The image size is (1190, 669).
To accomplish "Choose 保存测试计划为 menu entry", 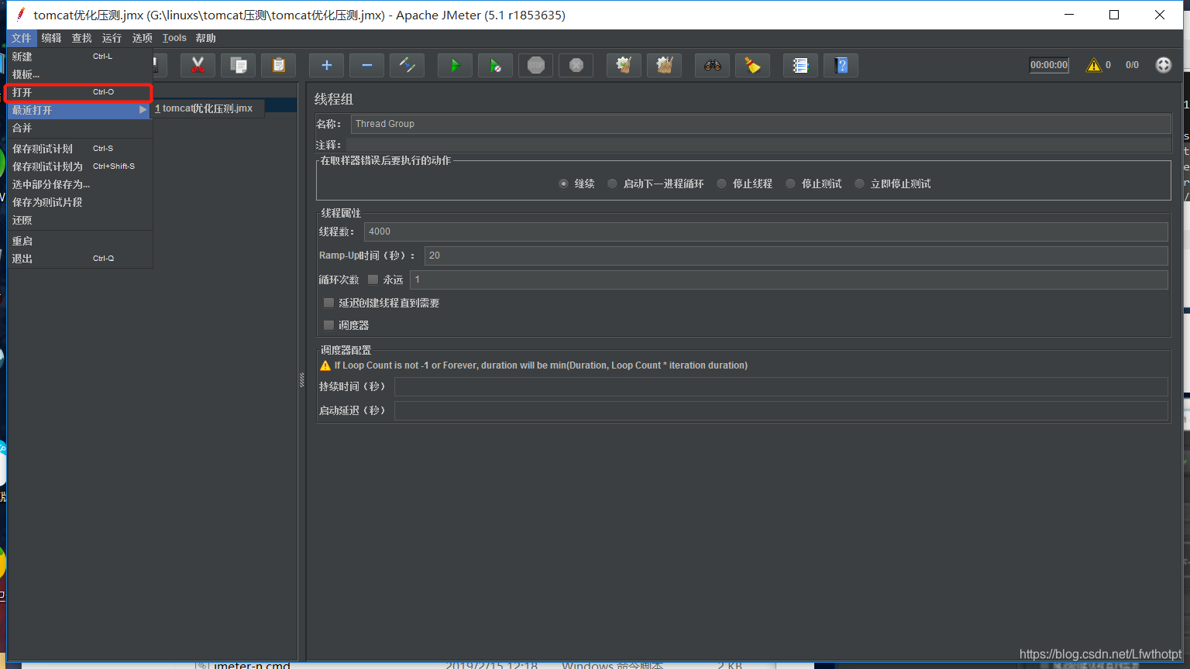I will (x=80, y=166).
